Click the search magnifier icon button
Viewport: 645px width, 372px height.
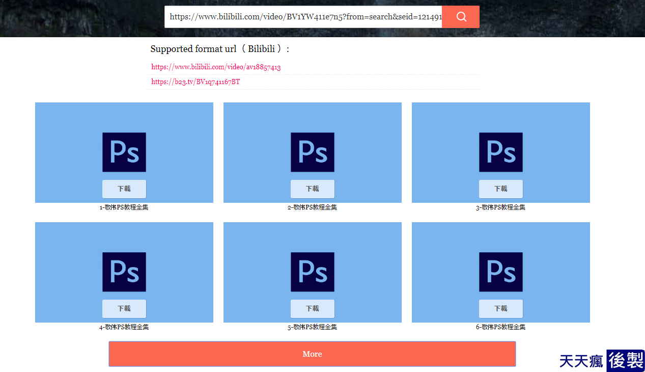point(461,17)
